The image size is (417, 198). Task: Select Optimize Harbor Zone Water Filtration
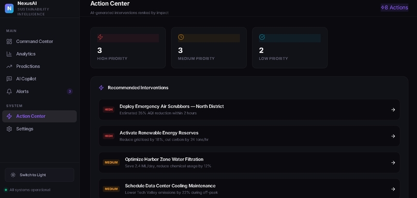coord(249,163)
